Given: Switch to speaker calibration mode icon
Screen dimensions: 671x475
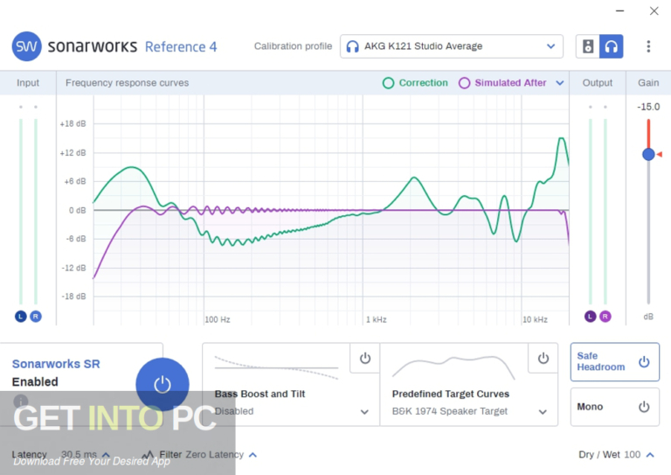Looking at the screenshot, I should coord(588,46).
